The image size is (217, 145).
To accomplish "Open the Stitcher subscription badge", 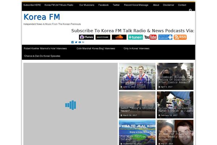I will pyautogui.click(x=103, y=37).
